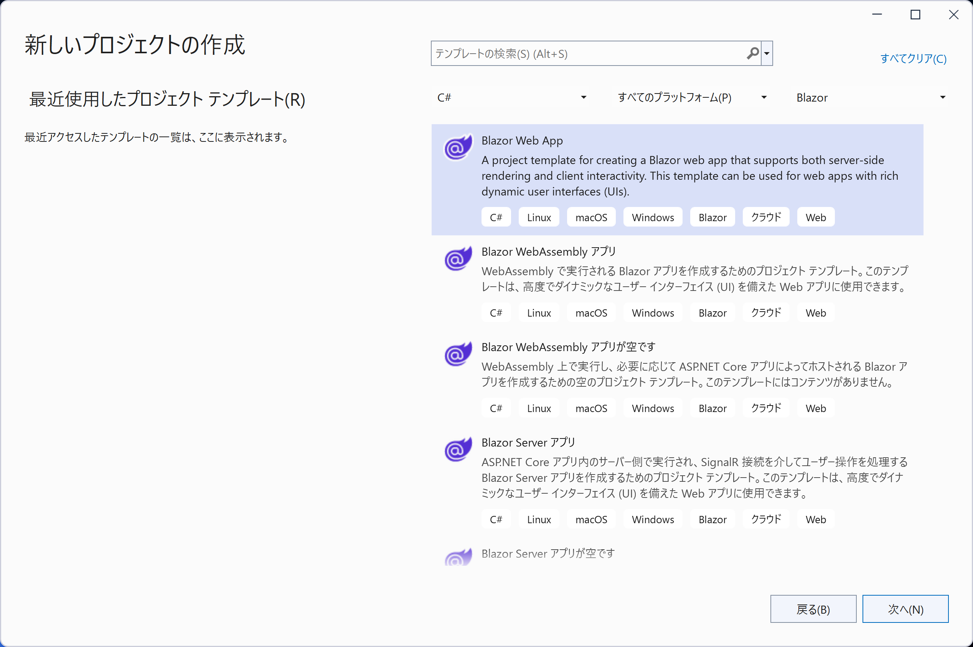Click the Blazor WebAssembly アプリ template icon
973x647 pixels.
(x=458, y=258)
